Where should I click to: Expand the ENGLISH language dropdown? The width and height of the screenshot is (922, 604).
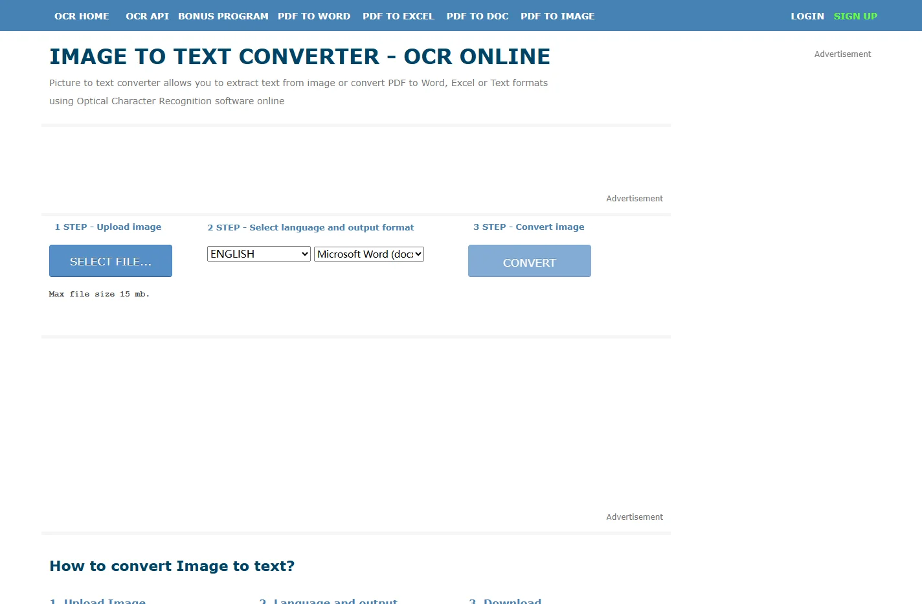[x=259, y=254]
